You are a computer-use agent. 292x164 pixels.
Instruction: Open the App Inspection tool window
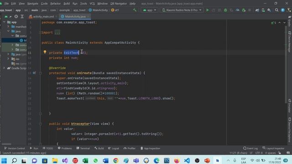[150, 148]
